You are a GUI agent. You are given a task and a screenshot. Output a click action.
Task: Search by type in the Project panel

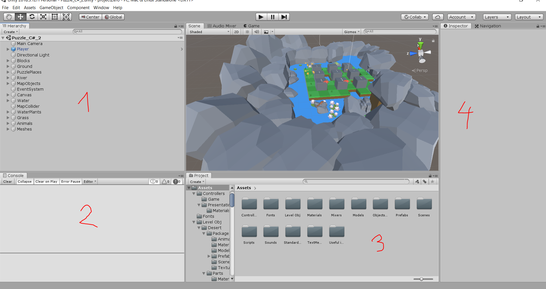tap(417, 182)
